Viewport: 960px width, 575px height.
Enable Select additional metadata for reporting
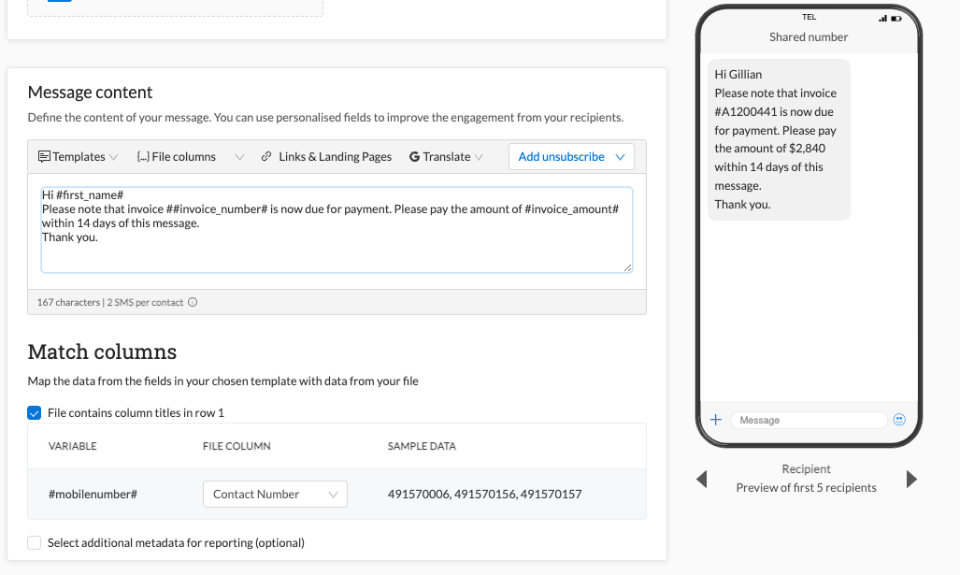point(35,542)
